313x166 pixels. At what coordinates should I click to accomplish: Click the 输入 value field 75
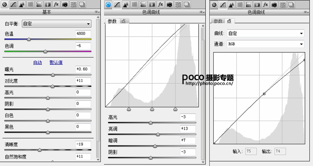coord(251,151)
